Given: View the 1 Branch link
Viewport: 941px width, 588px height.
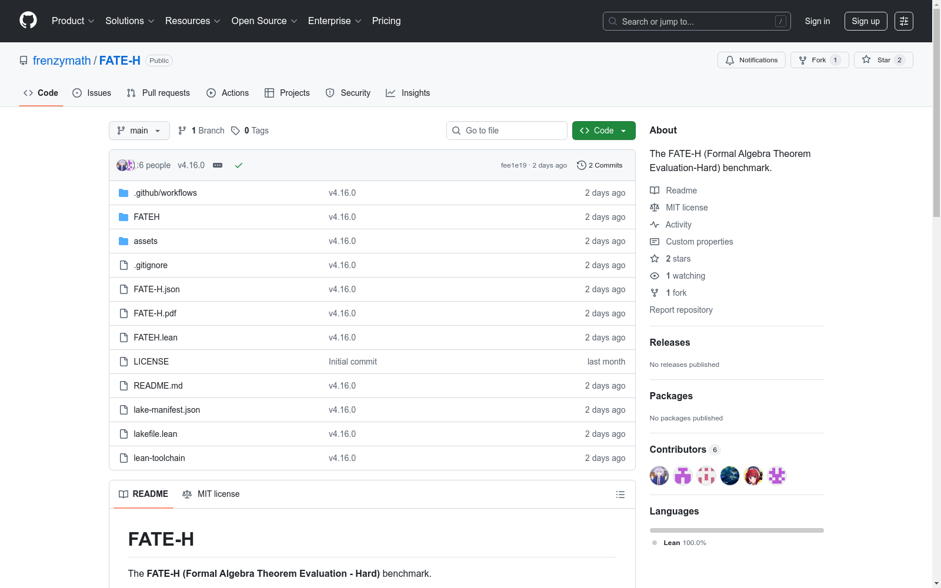Looking at the screenshot, I should coord(201,131).
